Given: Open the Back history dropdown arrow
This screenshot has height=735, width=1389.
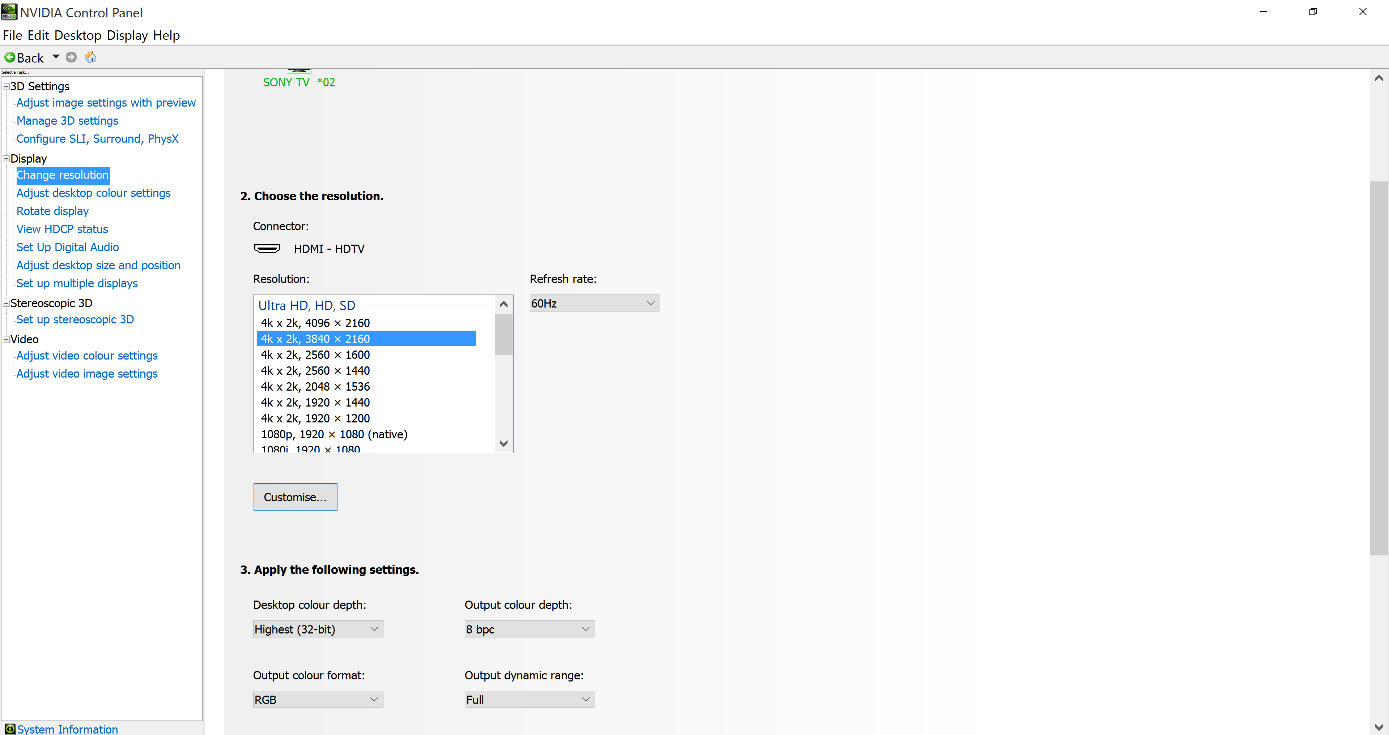Looking at the screenshot, I should tap(56, 57).
